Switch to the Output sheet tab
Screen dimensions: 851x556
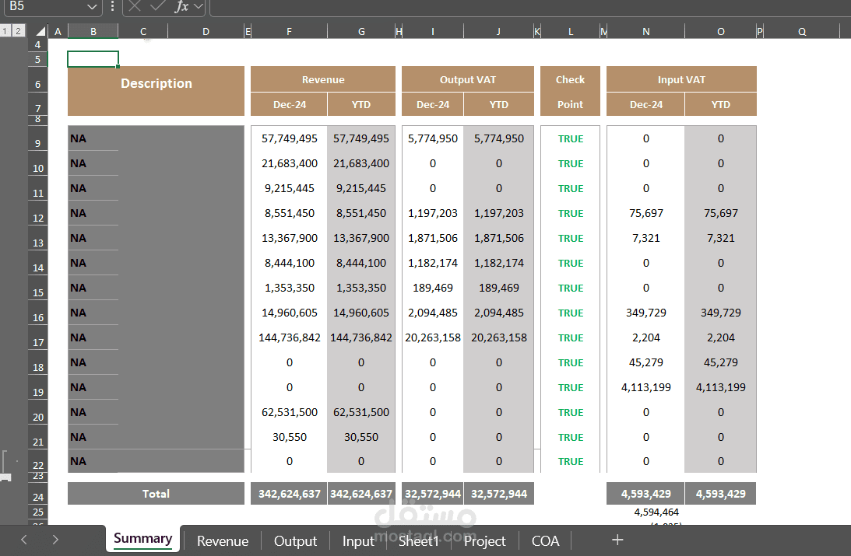click(295, 540)
